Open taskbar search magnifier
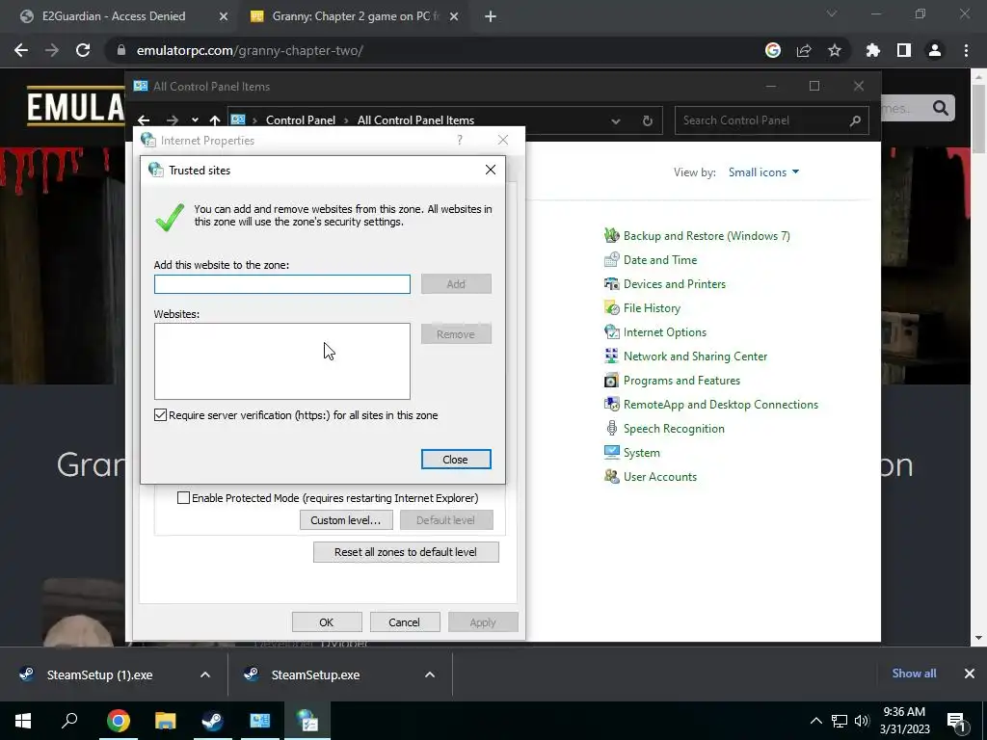Screen dimensions: 987x740 [x=69, y=721]
